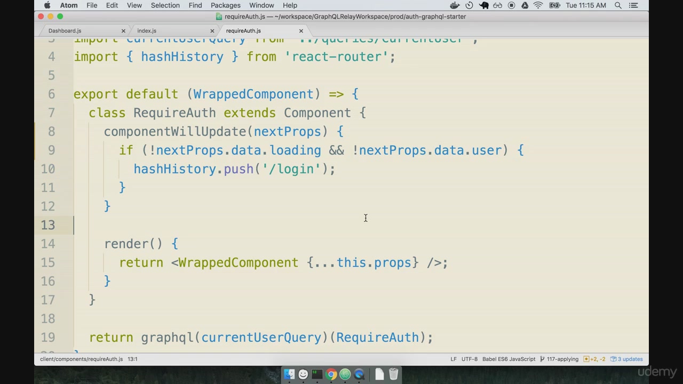683x384 pixels.
Task: Click the Atom icon in the dock
Action: (345, 374)
